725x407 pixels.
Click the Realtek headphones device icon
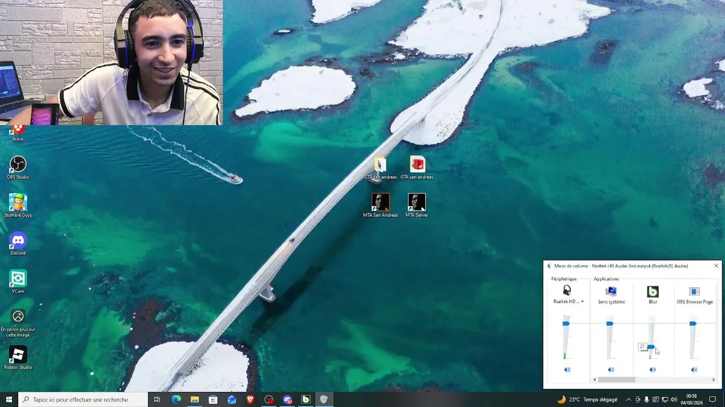567,291
